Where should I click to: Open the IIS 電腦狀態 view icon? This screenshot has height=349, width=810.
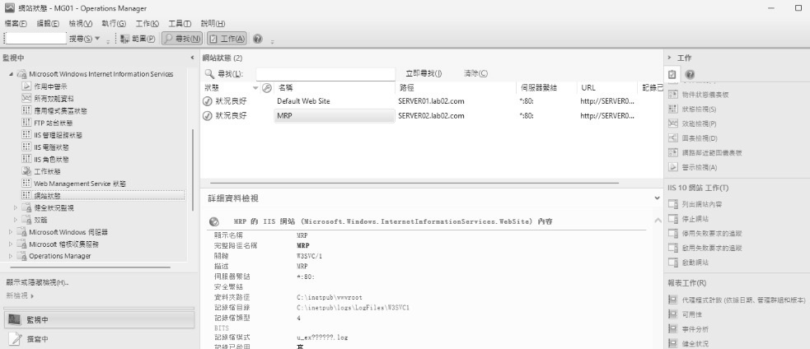[26, 147]
